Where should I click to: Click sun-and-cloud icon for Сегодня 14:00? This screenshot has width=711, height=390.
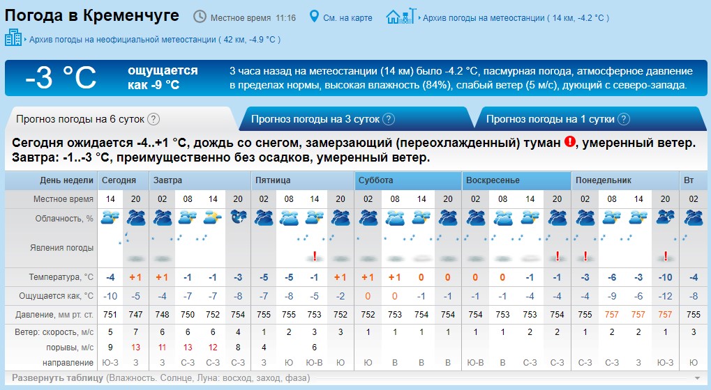110,218
